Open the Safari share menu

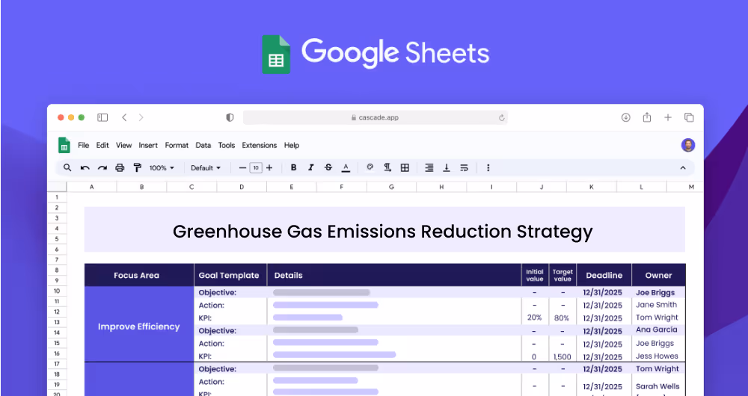(x=647, y=117)
